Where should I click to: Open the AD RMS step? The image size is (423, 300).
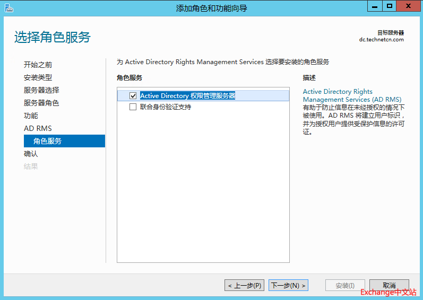(38, 128)
